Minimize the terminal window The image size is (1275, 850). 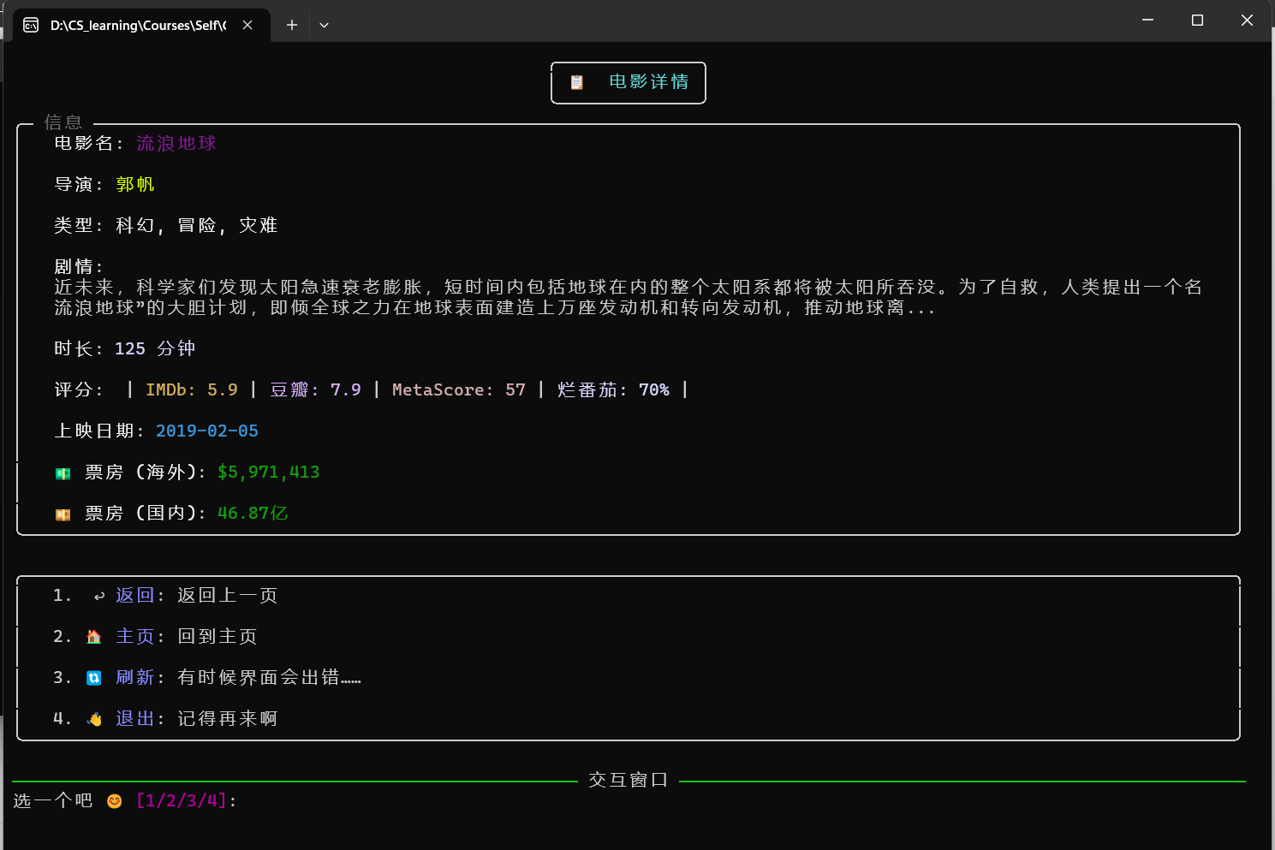point(1147,20)
